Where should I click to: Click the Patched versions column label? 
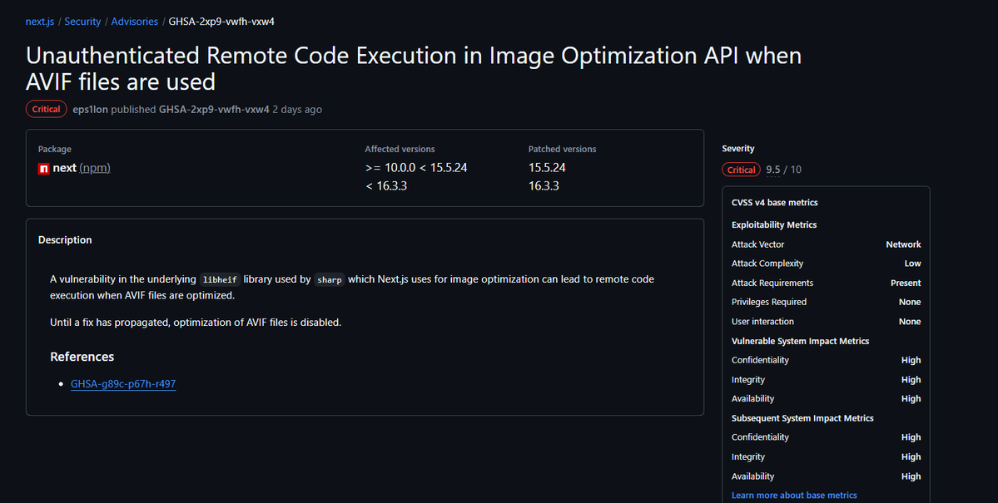(x=562, y=150)
